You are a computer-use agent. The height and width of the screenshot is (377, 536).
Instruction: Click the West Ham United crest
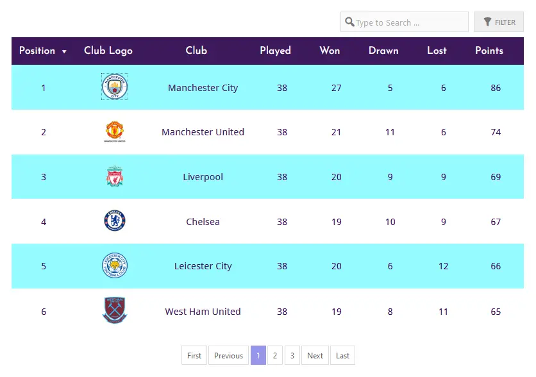[115, 310]
